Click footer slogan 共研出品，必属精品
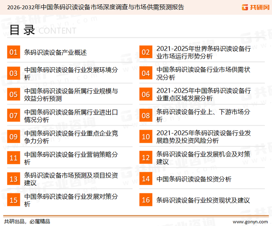Viewport: 272px width, 226px height. coord(27,222)
